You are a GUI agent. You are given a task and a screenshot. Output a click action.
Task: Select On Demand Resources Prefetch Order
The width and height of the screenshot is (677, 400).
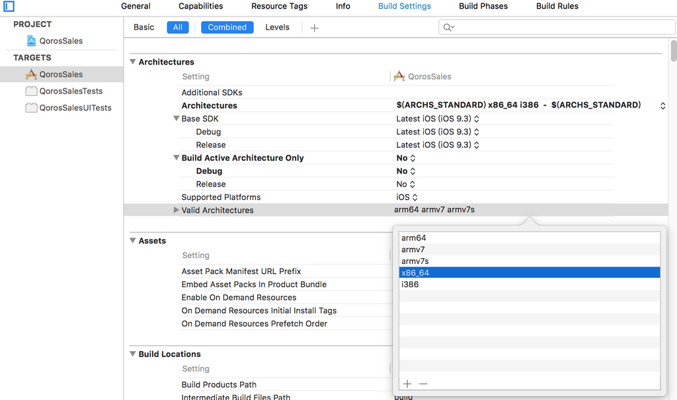pos(255,323)
